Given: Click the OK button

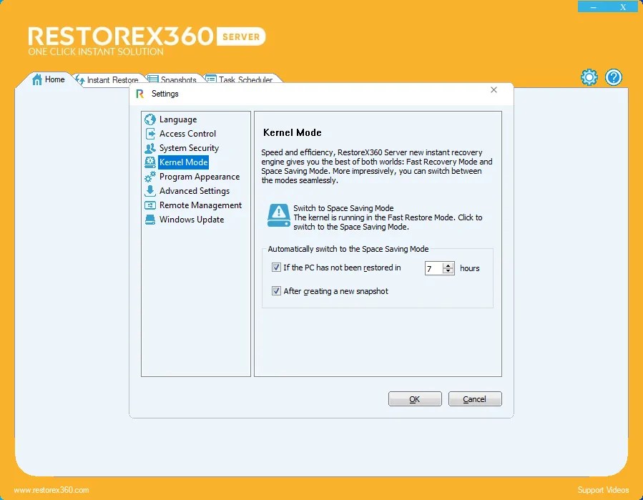Looking at the screenshot, I should (415, 399).
